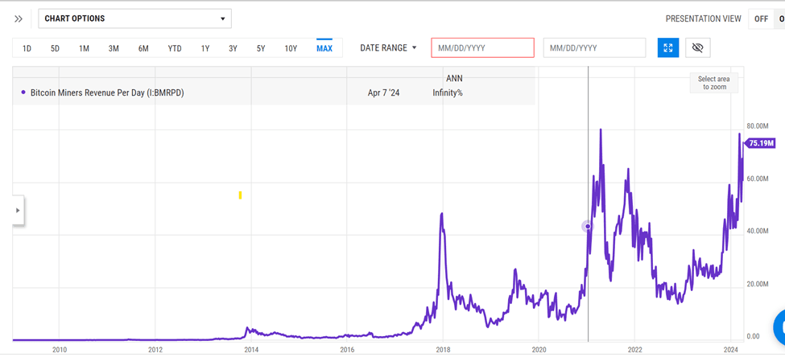Choose the YTD time range

pyautogui.click(x=174, y=49)
